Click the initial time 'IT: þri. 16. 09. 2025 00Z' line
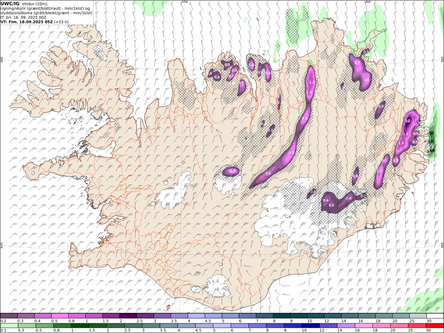Screen dimensions: 444x333 coord(23,17)
